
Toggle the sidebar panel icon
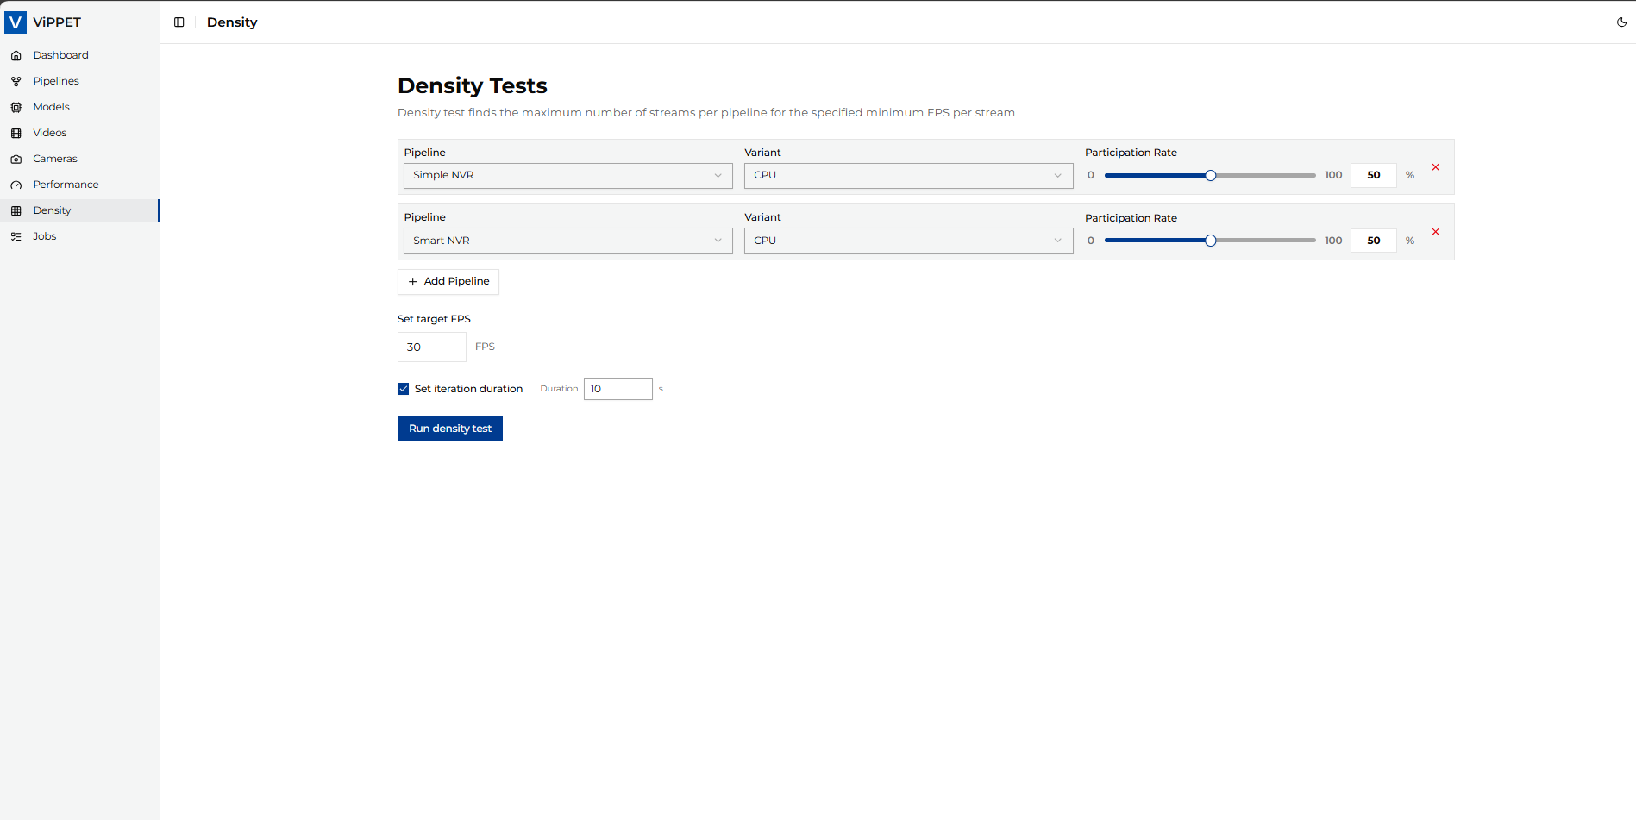tap(179, 22)
